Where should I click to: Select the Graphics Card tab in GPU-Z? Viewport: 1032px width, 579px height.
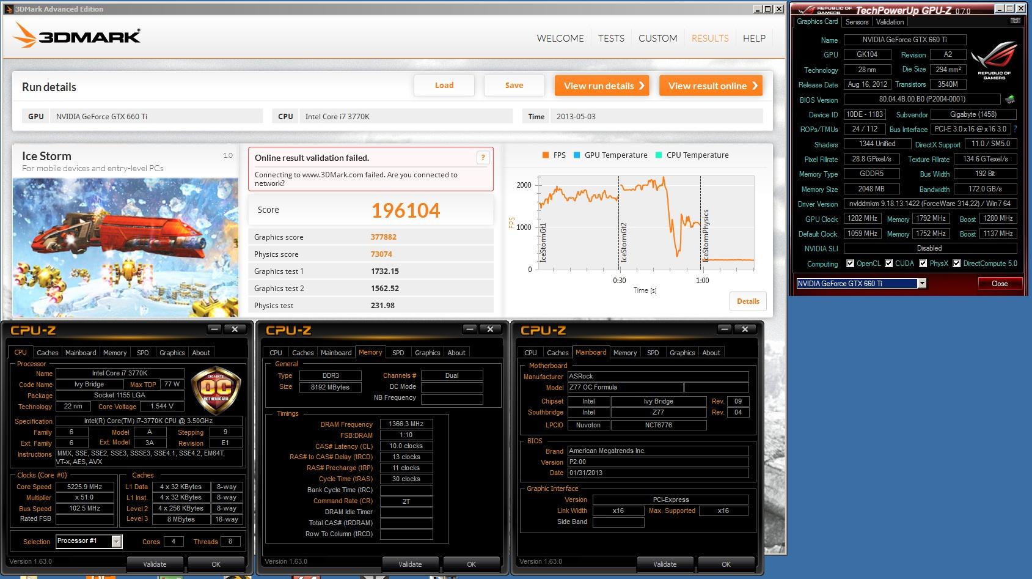tap(818, 21)
